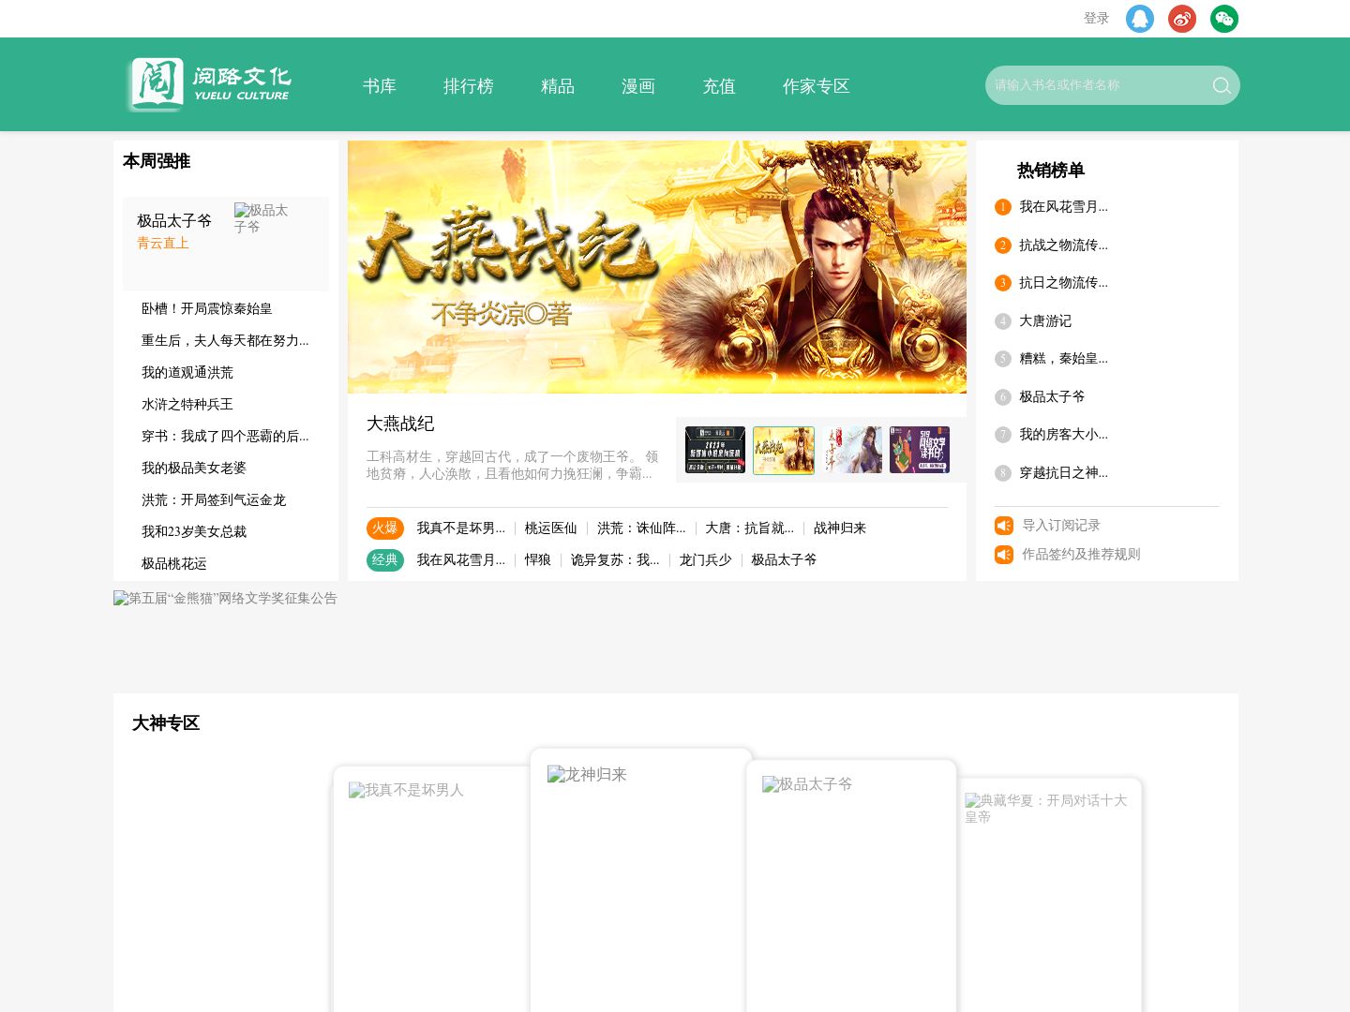Click rank 1 badge in 热销榜单
This screenshot has height=1012, width=1350.
coord(1003,207)
